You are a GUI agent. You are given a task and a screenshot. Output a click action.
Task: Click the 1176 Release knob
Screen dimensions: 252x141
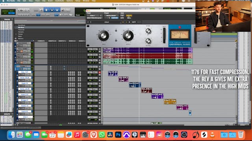(x=148, y=41)
